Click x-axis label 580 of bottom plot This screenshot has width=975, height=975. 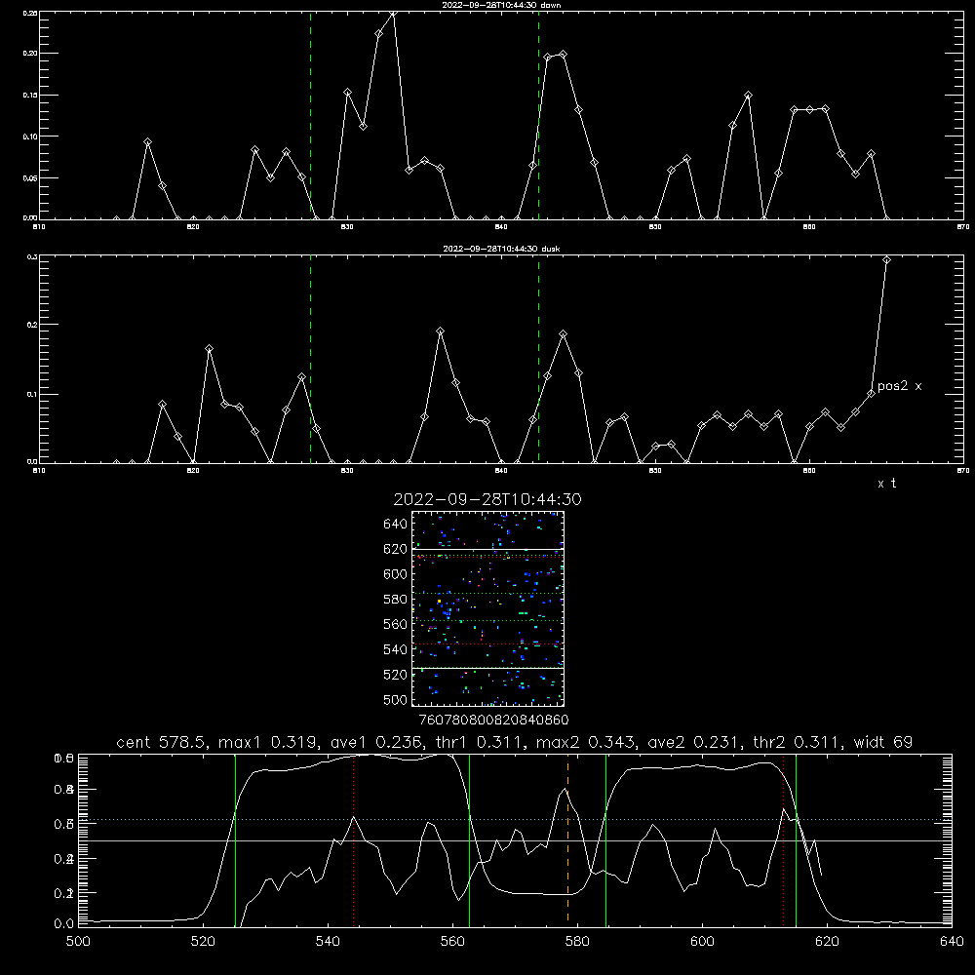pyautogui.click(x=577, y=942)
